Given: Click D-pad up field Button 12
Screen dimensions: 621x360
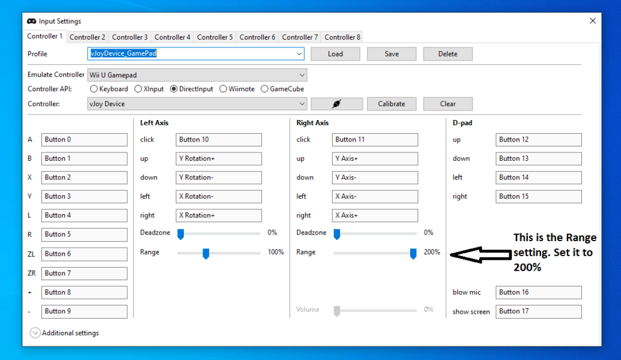Looking at the screenshot, I should click(539, 140).
